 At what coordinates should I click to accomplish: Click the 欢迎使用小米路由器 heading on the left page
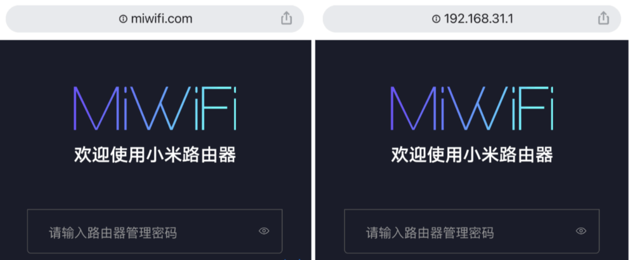tap(155, 155)
